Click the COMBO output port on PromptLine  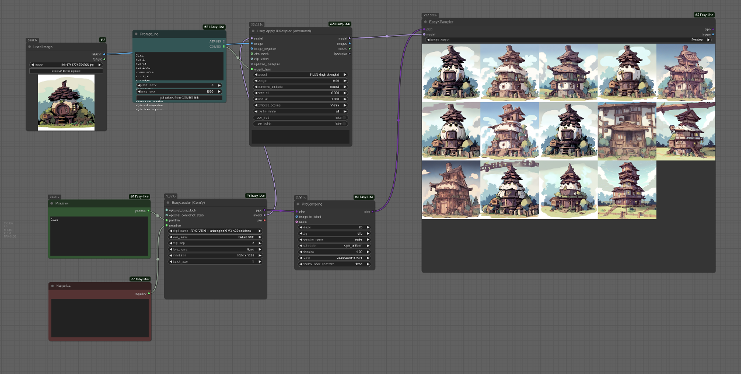223,46
